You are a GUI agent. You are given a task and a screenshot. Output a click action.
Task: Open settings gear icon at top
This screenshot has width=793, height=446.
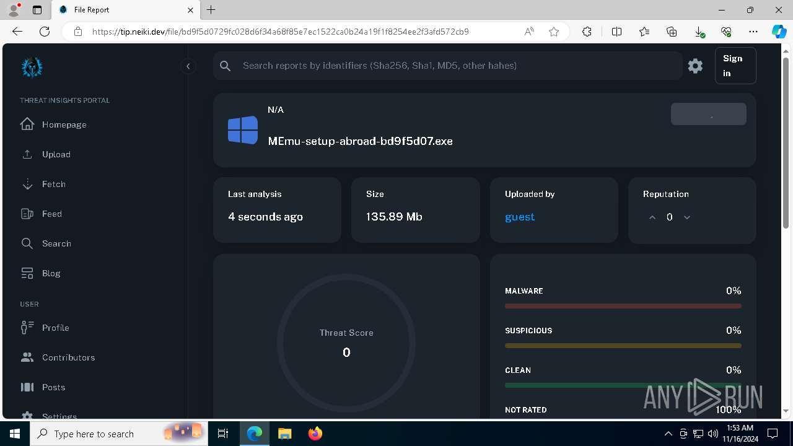pyautogui.click(x=695, y=66)
